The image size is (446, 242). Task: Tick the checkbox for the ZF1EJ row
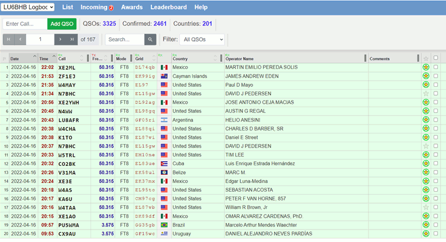tap(436, 76)
